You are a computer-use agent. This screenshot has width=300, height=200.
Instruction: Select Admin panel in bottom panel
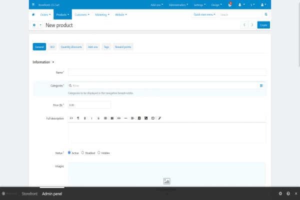pos(52,193)
